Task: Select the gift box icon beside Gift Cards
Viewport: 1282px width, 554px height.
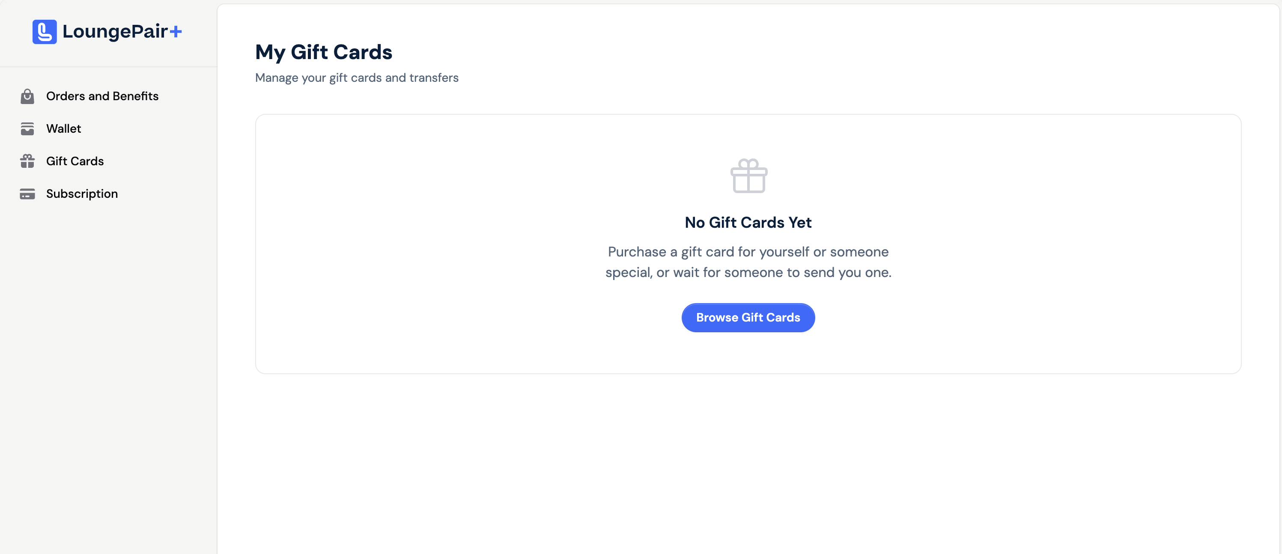Action: click(27, 161)
